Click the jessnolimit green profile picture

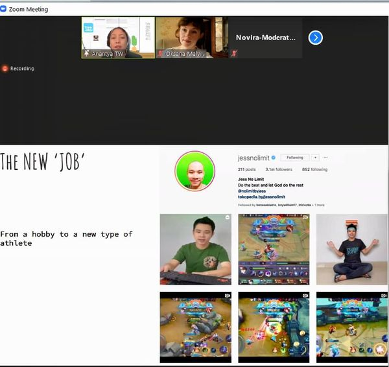coord(194,171)
